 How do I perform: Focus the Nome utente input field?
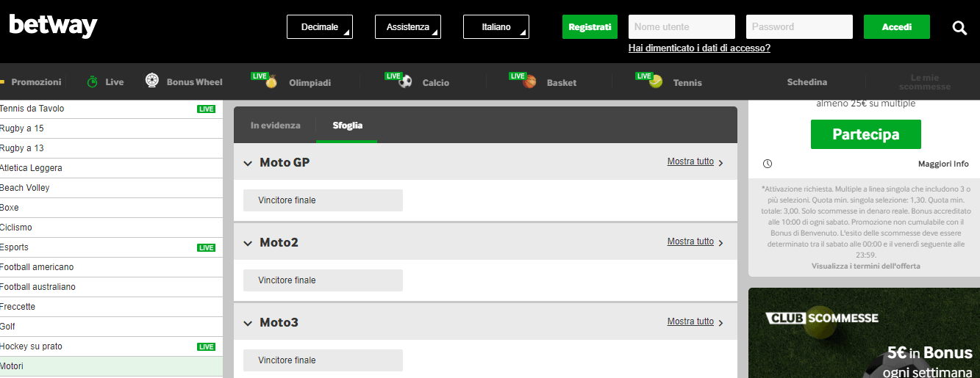682,26
